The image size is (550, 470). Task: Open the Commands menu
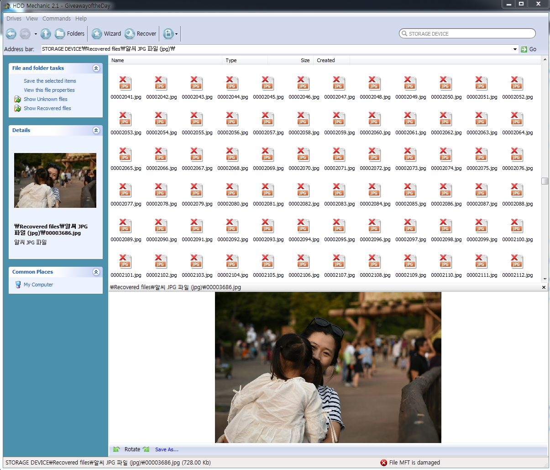57,19
